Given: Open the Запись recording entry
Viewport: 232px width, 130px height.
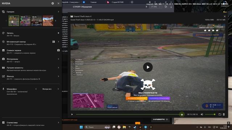Looking at the screenshot, I should coord(31,34).
